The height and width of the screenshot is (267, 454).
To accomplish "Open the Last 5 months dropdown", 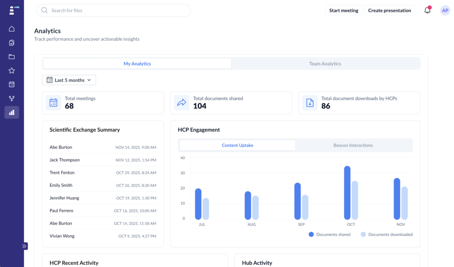I will pyautogui.click(x=69, y=80).
